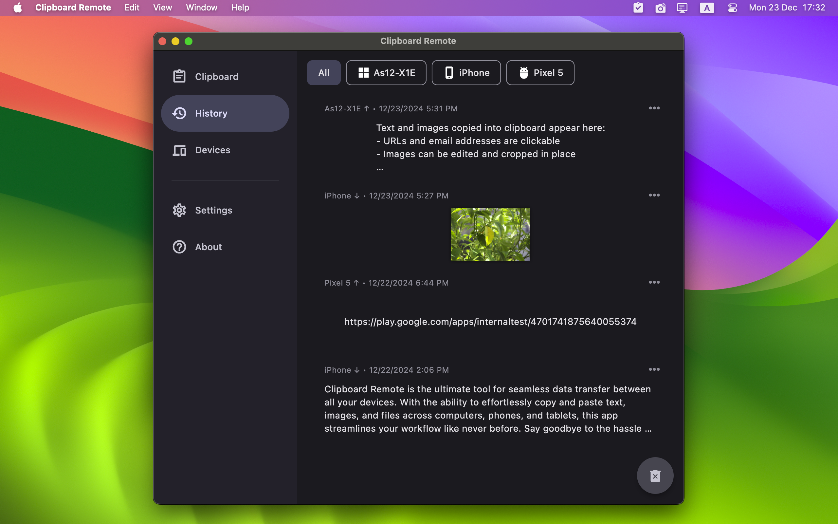Open Control Center

pos(732,8)
